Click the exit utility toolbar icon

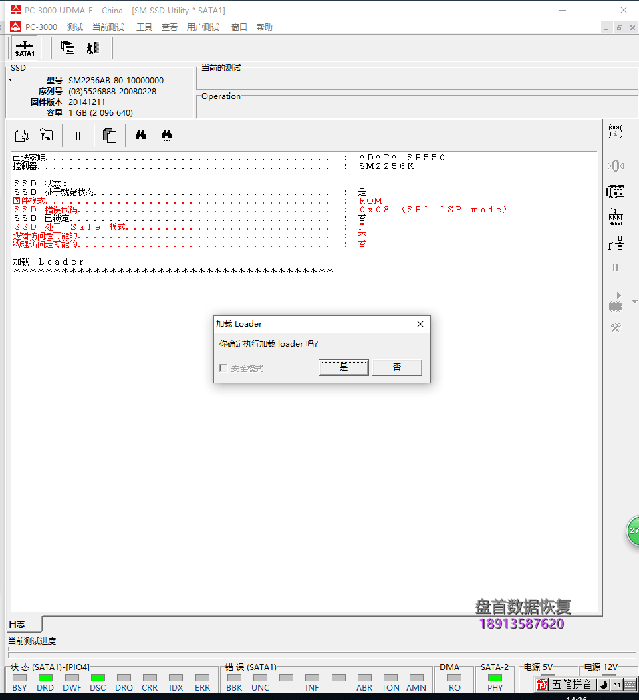click(x=93, y=48)
